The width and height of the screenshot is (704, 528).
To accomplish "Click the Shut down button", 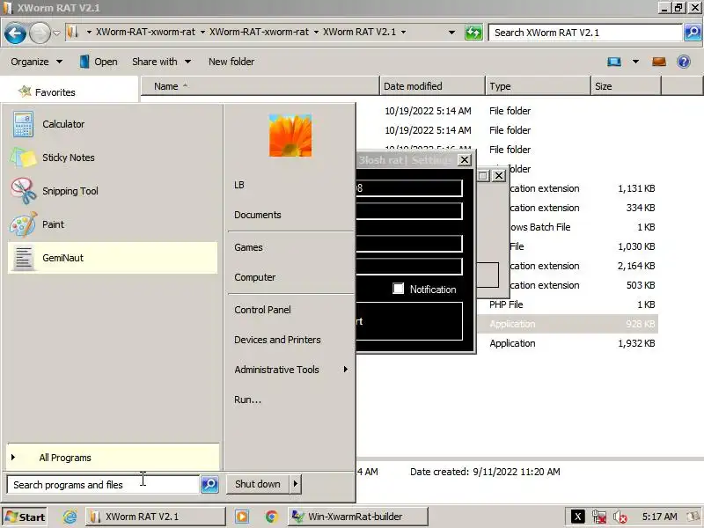I will click(258, 484).
